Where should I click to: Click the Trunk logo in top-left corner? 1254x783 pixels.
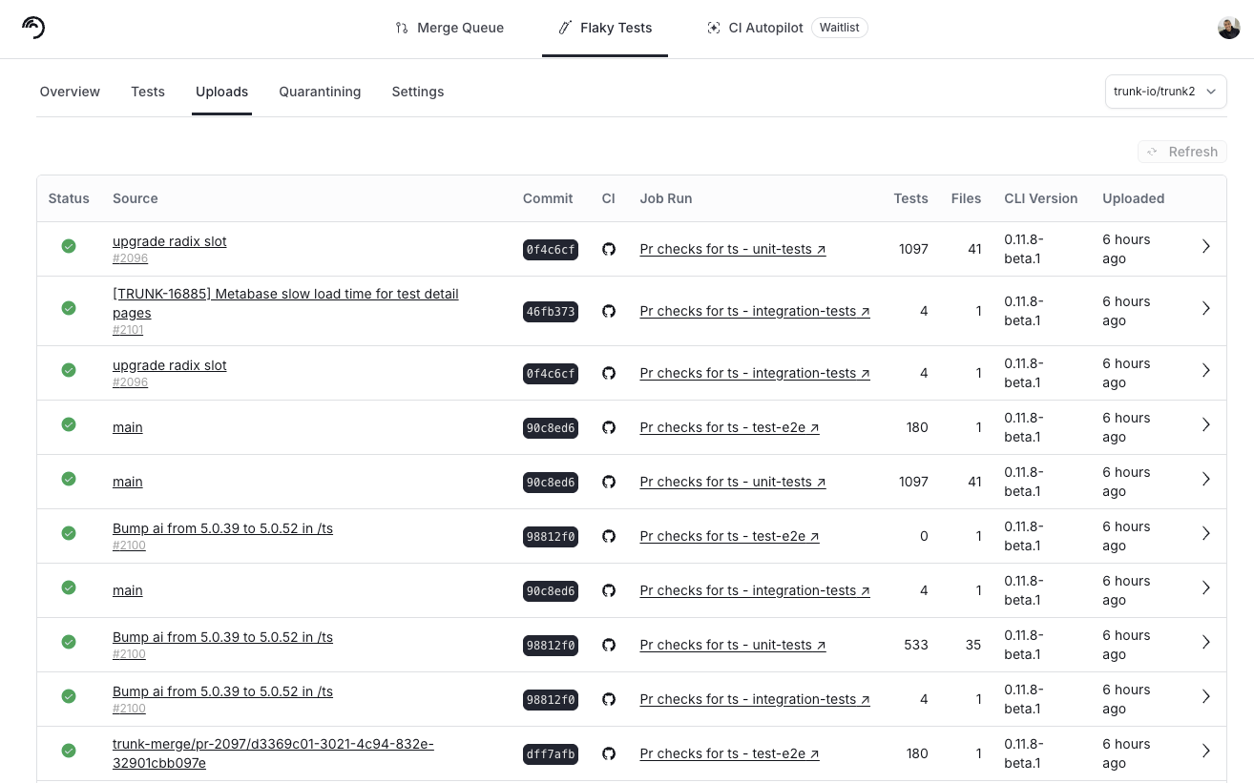coord(33,28)
